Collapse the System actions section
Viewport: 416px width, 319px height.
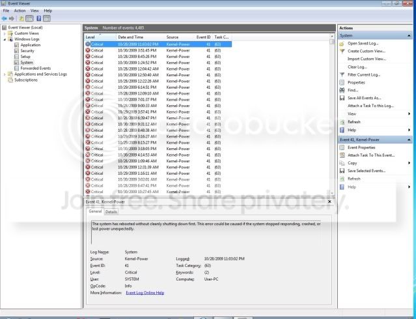click(x=409, y=36)
